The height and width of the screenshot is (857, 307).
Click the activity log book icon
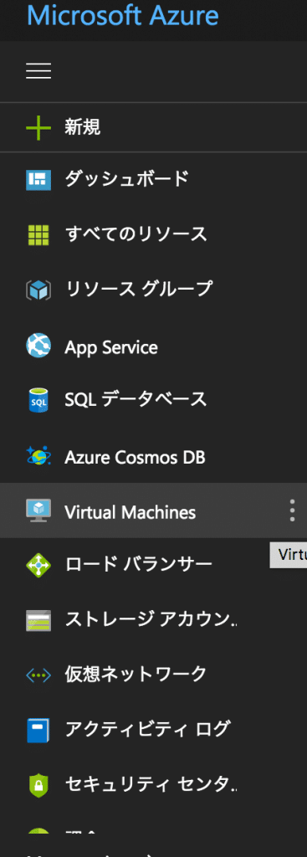(x=38, y=731)
